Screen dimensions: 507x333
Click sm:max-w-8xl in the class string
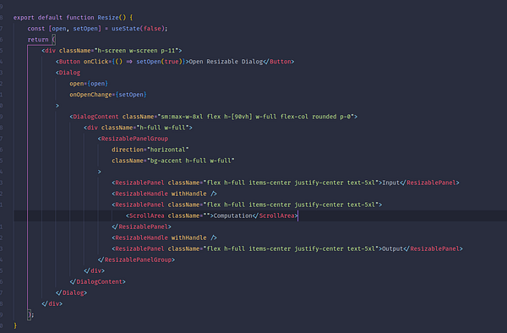[x=182, y=117]
